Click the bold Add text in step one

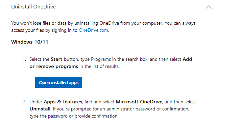(187, 59)
